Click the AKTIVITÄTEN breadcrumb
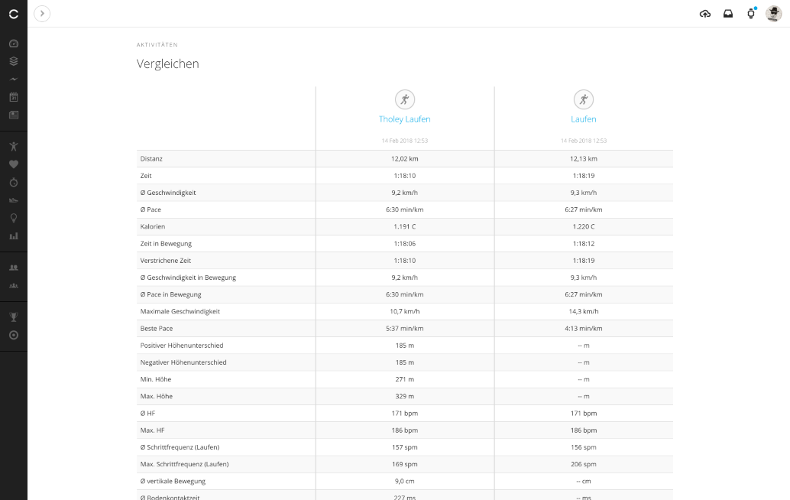This screenshot has width=790, height=500. point(157,45)
